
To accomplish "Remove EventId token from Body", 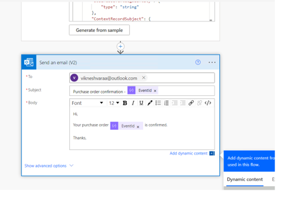I will pyautogui.click(x=138, y=127).
